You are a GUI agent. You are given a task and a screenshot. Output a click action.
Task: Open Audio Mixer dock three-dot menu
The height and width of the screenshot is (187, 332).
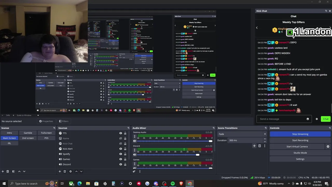pos(140,171)
